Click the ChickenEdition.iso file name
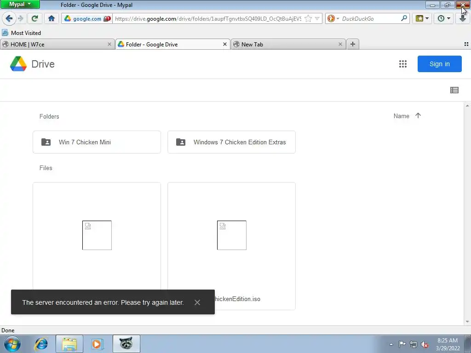This screenshot has height=353, width=471. click(237, 299)
